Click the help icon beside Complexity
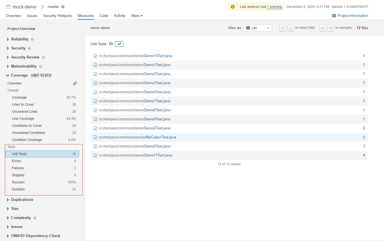The image size is (384, 241). pos(35,218)
